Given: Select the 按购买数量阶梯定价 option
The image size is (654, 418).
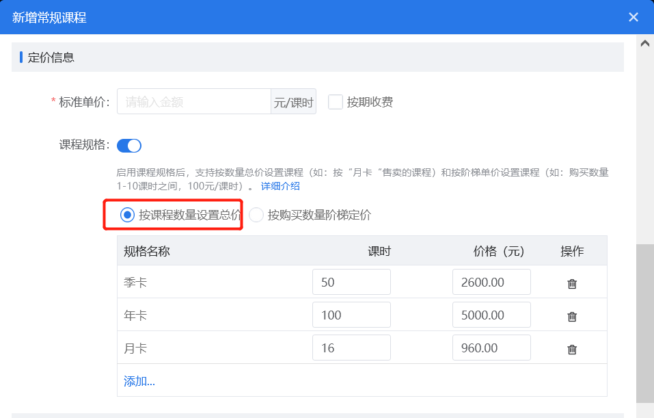Looking at the screenshot, I should click(x=256, y=215).
